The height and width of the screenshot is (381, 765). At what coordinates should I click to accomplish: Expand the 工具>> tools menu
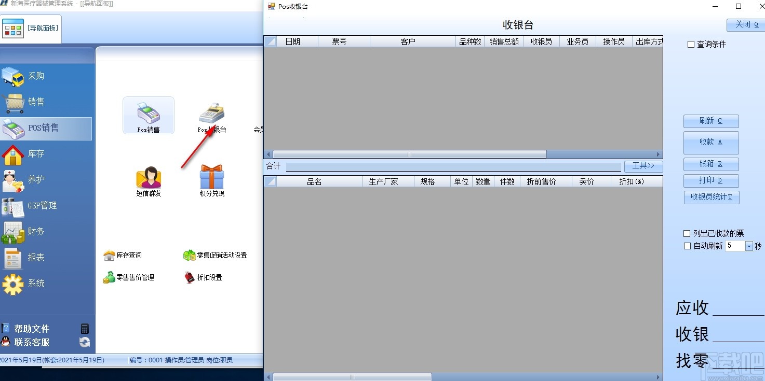643,166
